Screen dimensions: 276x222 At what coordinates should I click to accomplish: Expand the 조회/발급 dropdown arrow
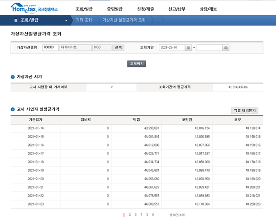click(66, 21)
